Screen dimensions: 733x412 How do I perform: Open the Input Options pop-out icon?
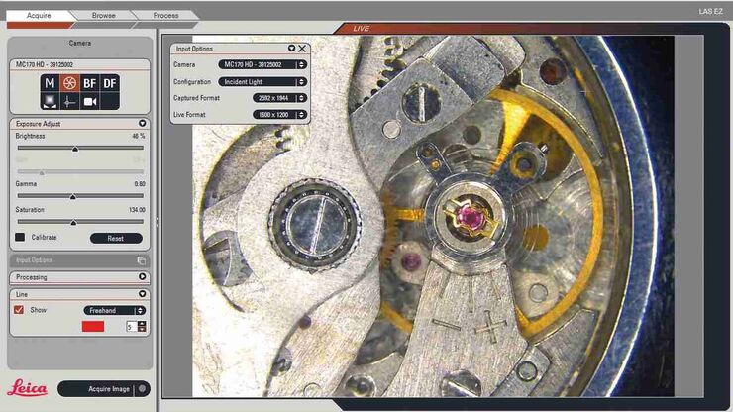click(x=142, y=260)
